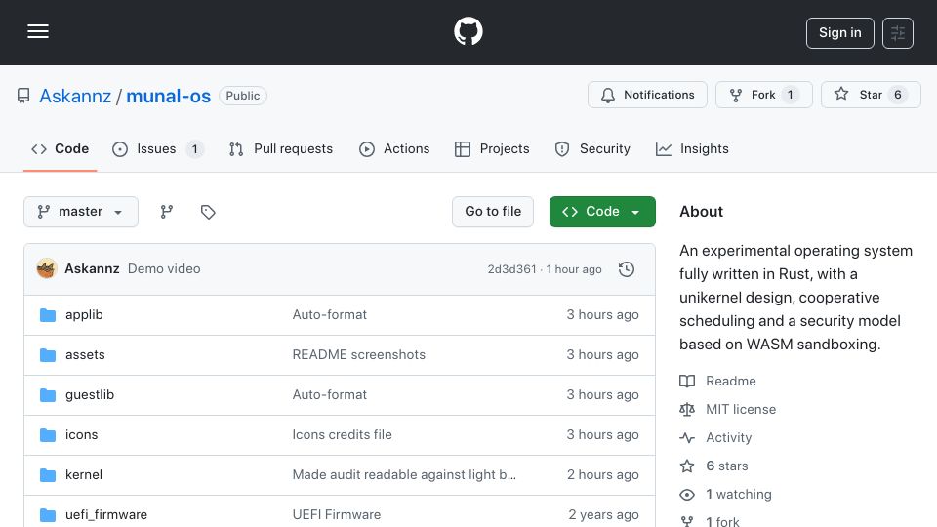Click the kernel folder icon

point(48,475)
